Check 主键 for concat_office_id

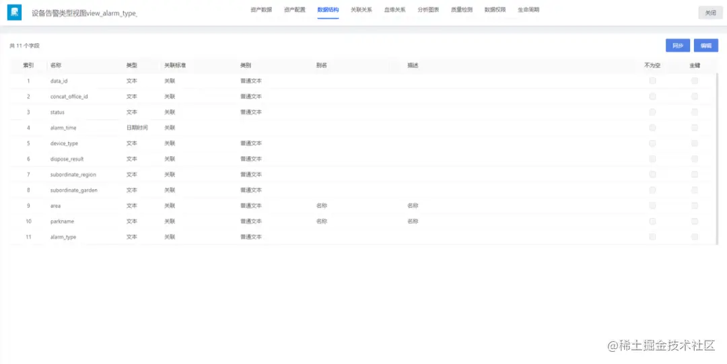tap(695, 96)
